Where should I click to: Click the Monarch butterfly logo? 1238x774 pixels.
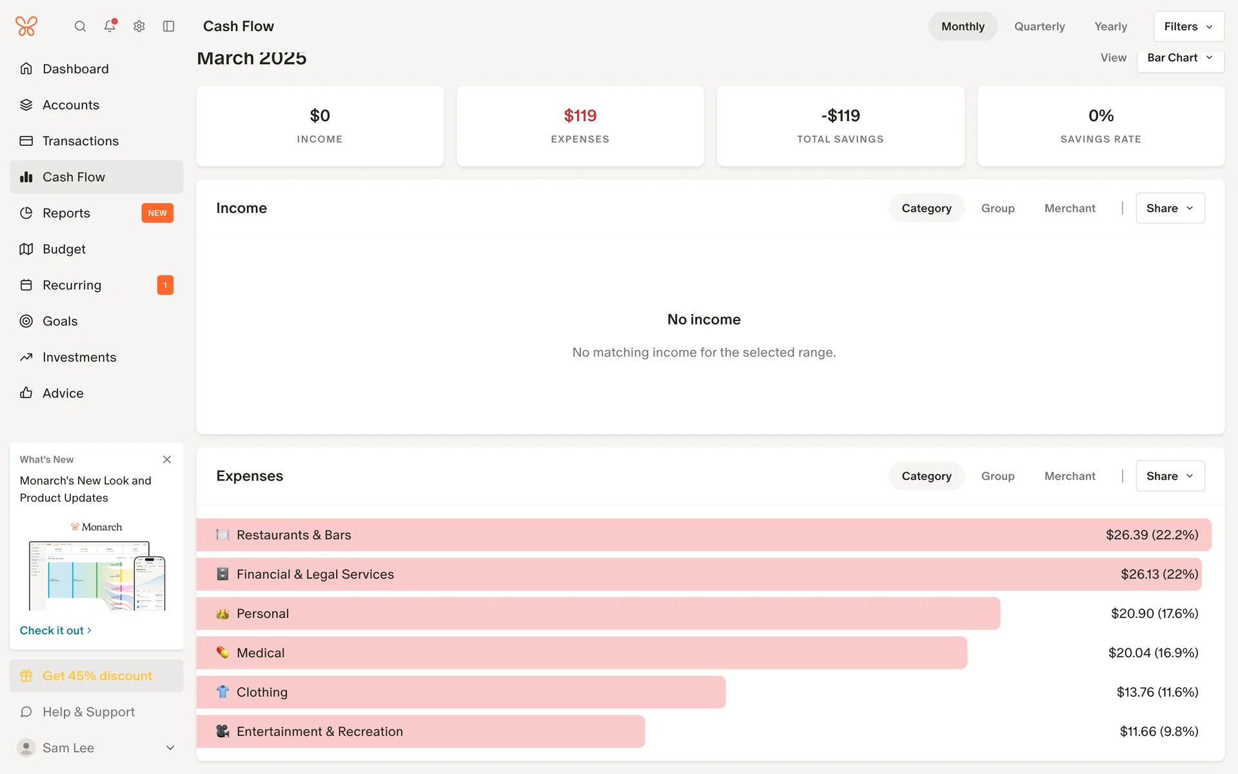[x=26, y=26]
